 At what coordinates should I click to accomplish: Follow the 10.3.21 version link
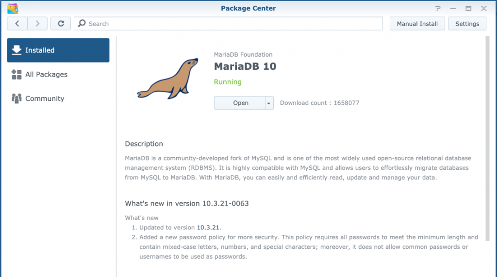[x=208, y=228]
